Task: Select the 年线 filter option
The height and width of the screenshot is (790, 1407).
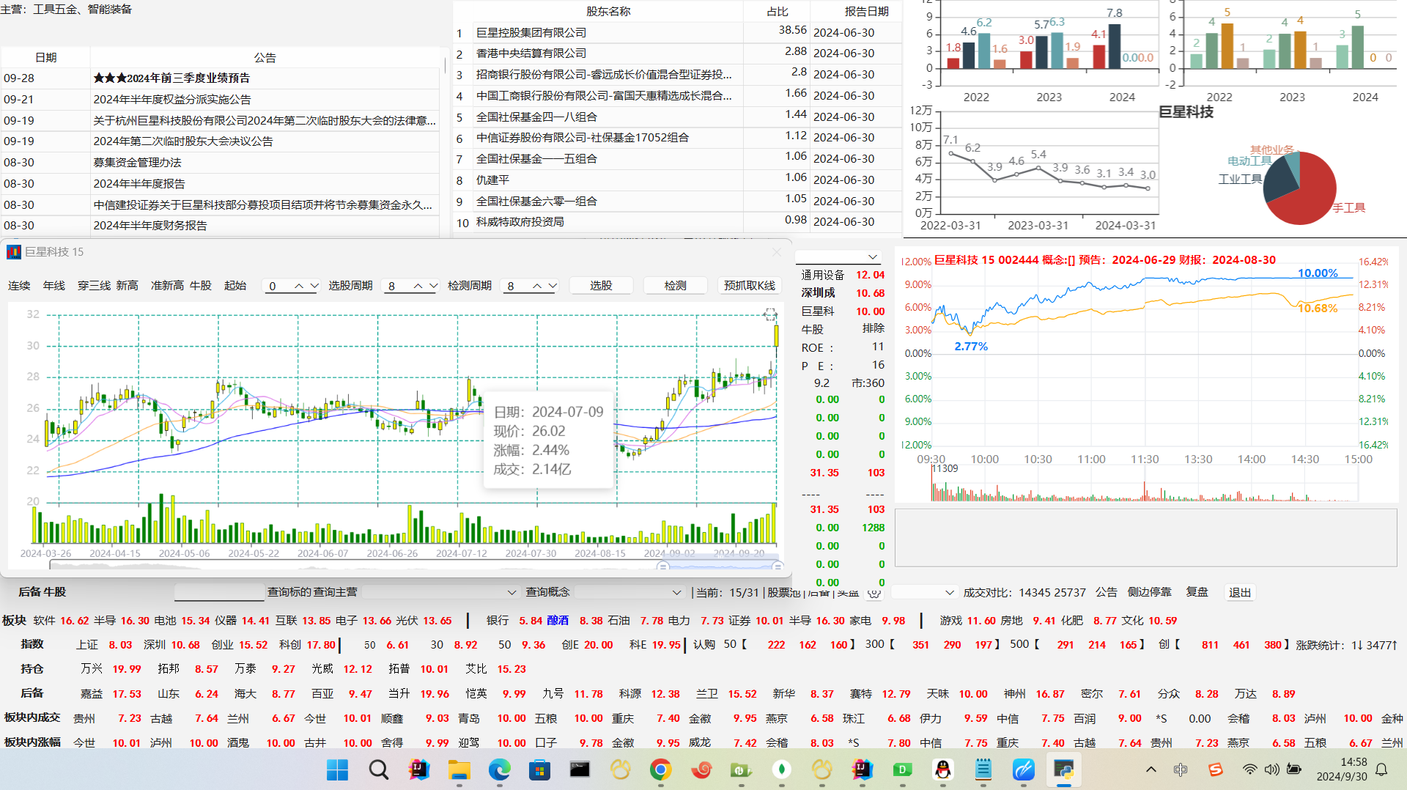Action: pos(54,286)
